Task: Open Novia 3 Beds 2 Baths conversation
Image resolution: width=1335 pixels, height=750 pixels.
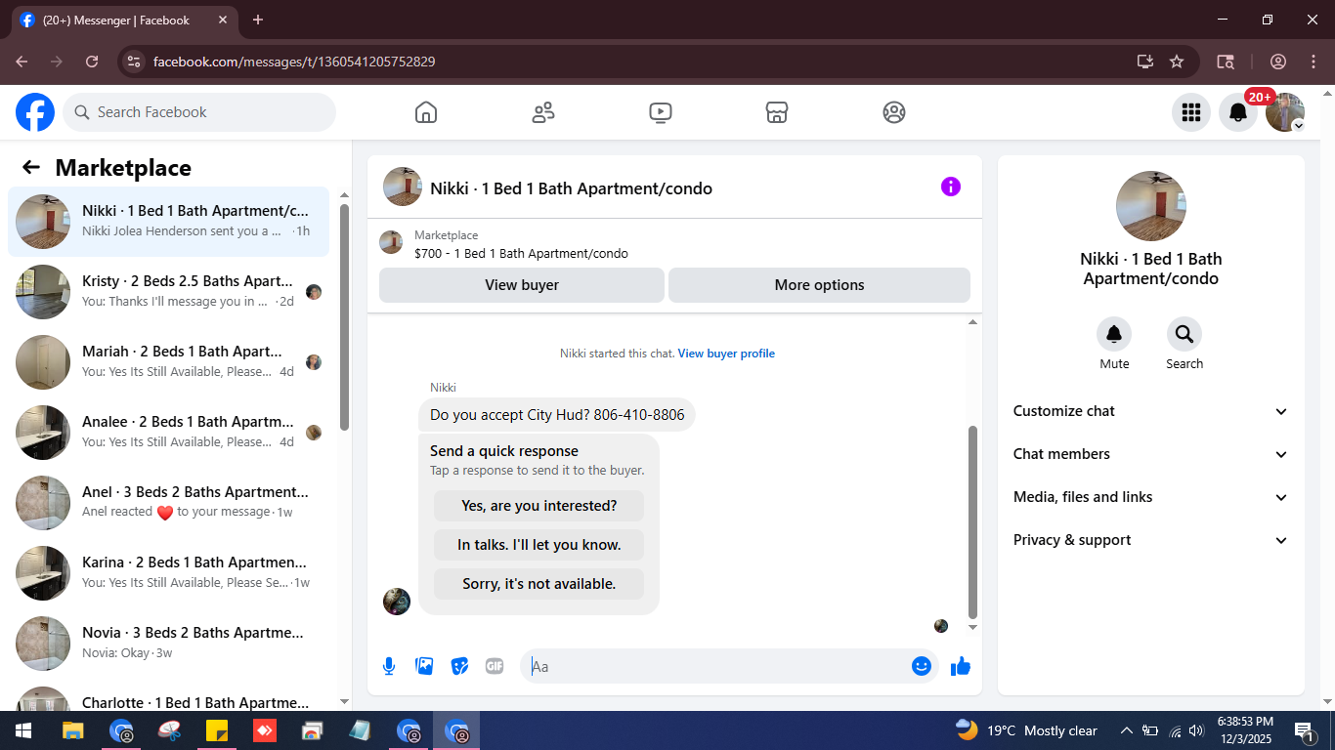Action: click(x=168, y=644)
